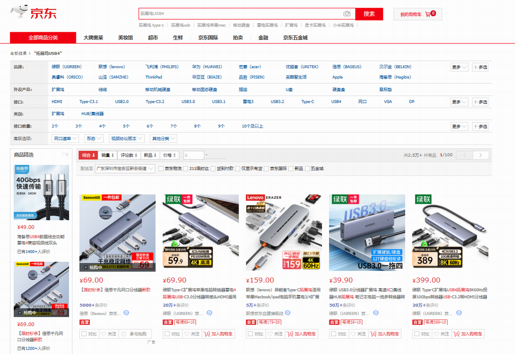Sort results by 销量
This screenshot has width=515, height=354.
click(108, 155)
